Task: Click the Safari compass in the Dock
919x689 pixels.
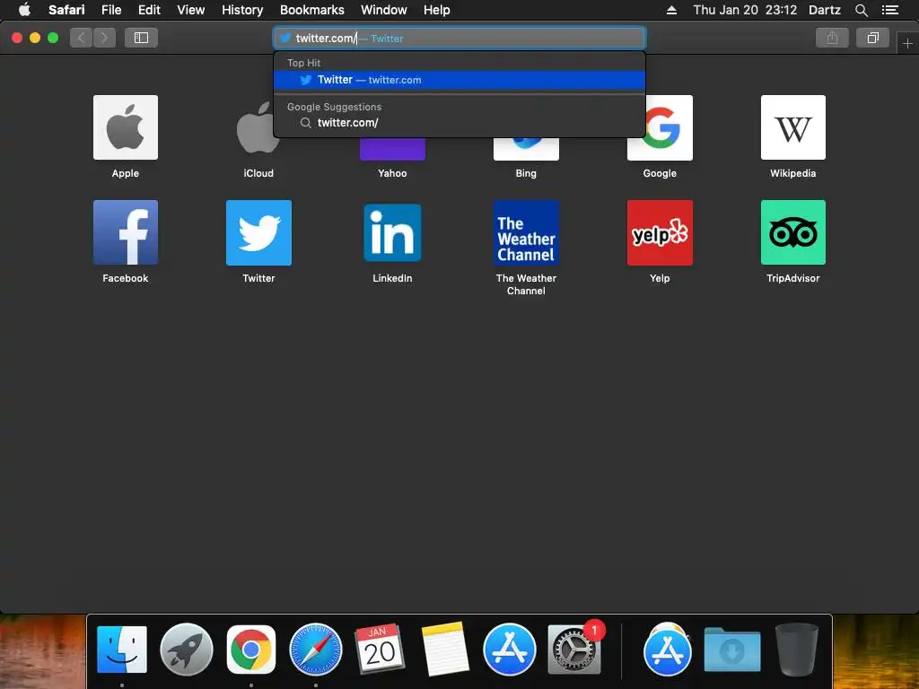Action: [x=315, y=650]
